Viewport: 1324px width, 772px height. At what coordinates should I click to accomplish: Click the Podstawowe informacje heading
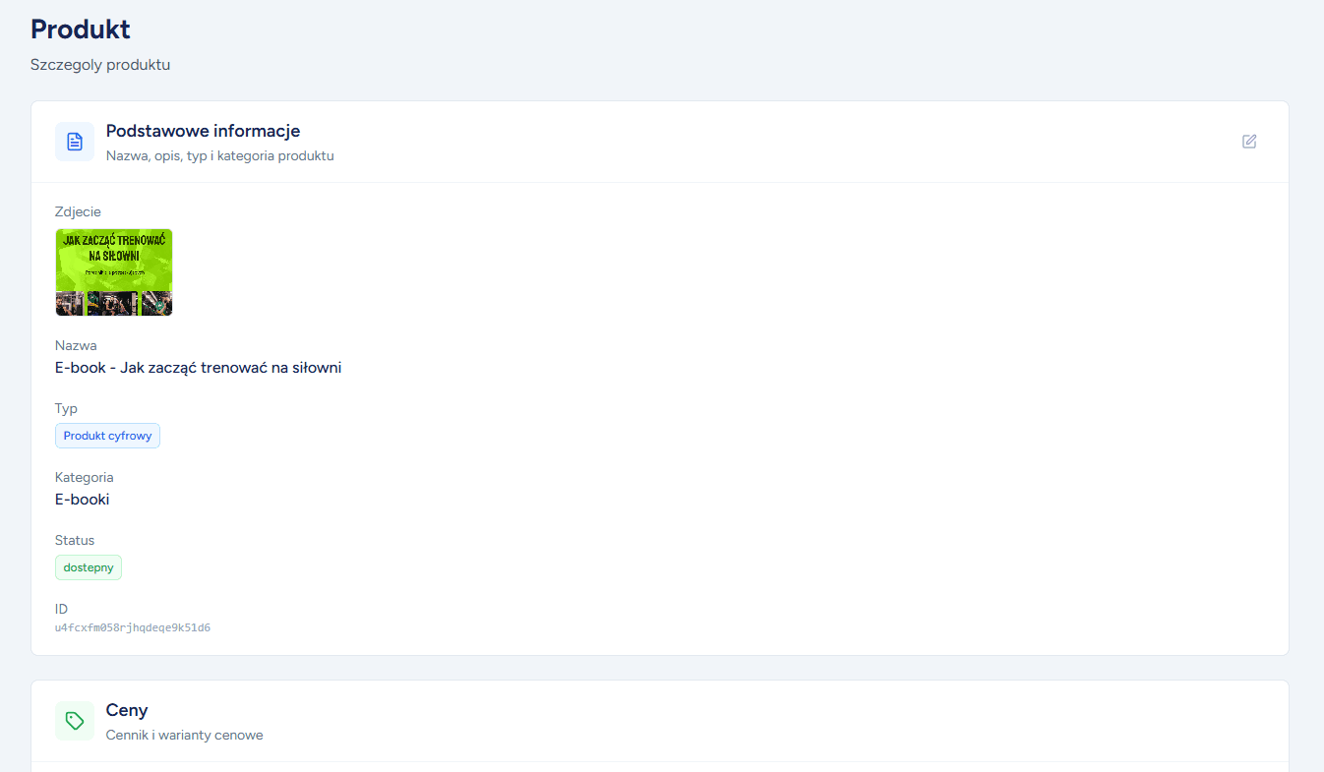[x=203, y=130]
